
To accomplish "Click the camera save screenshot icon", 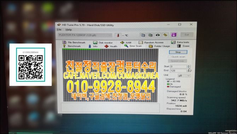I will tap(158, 35).
